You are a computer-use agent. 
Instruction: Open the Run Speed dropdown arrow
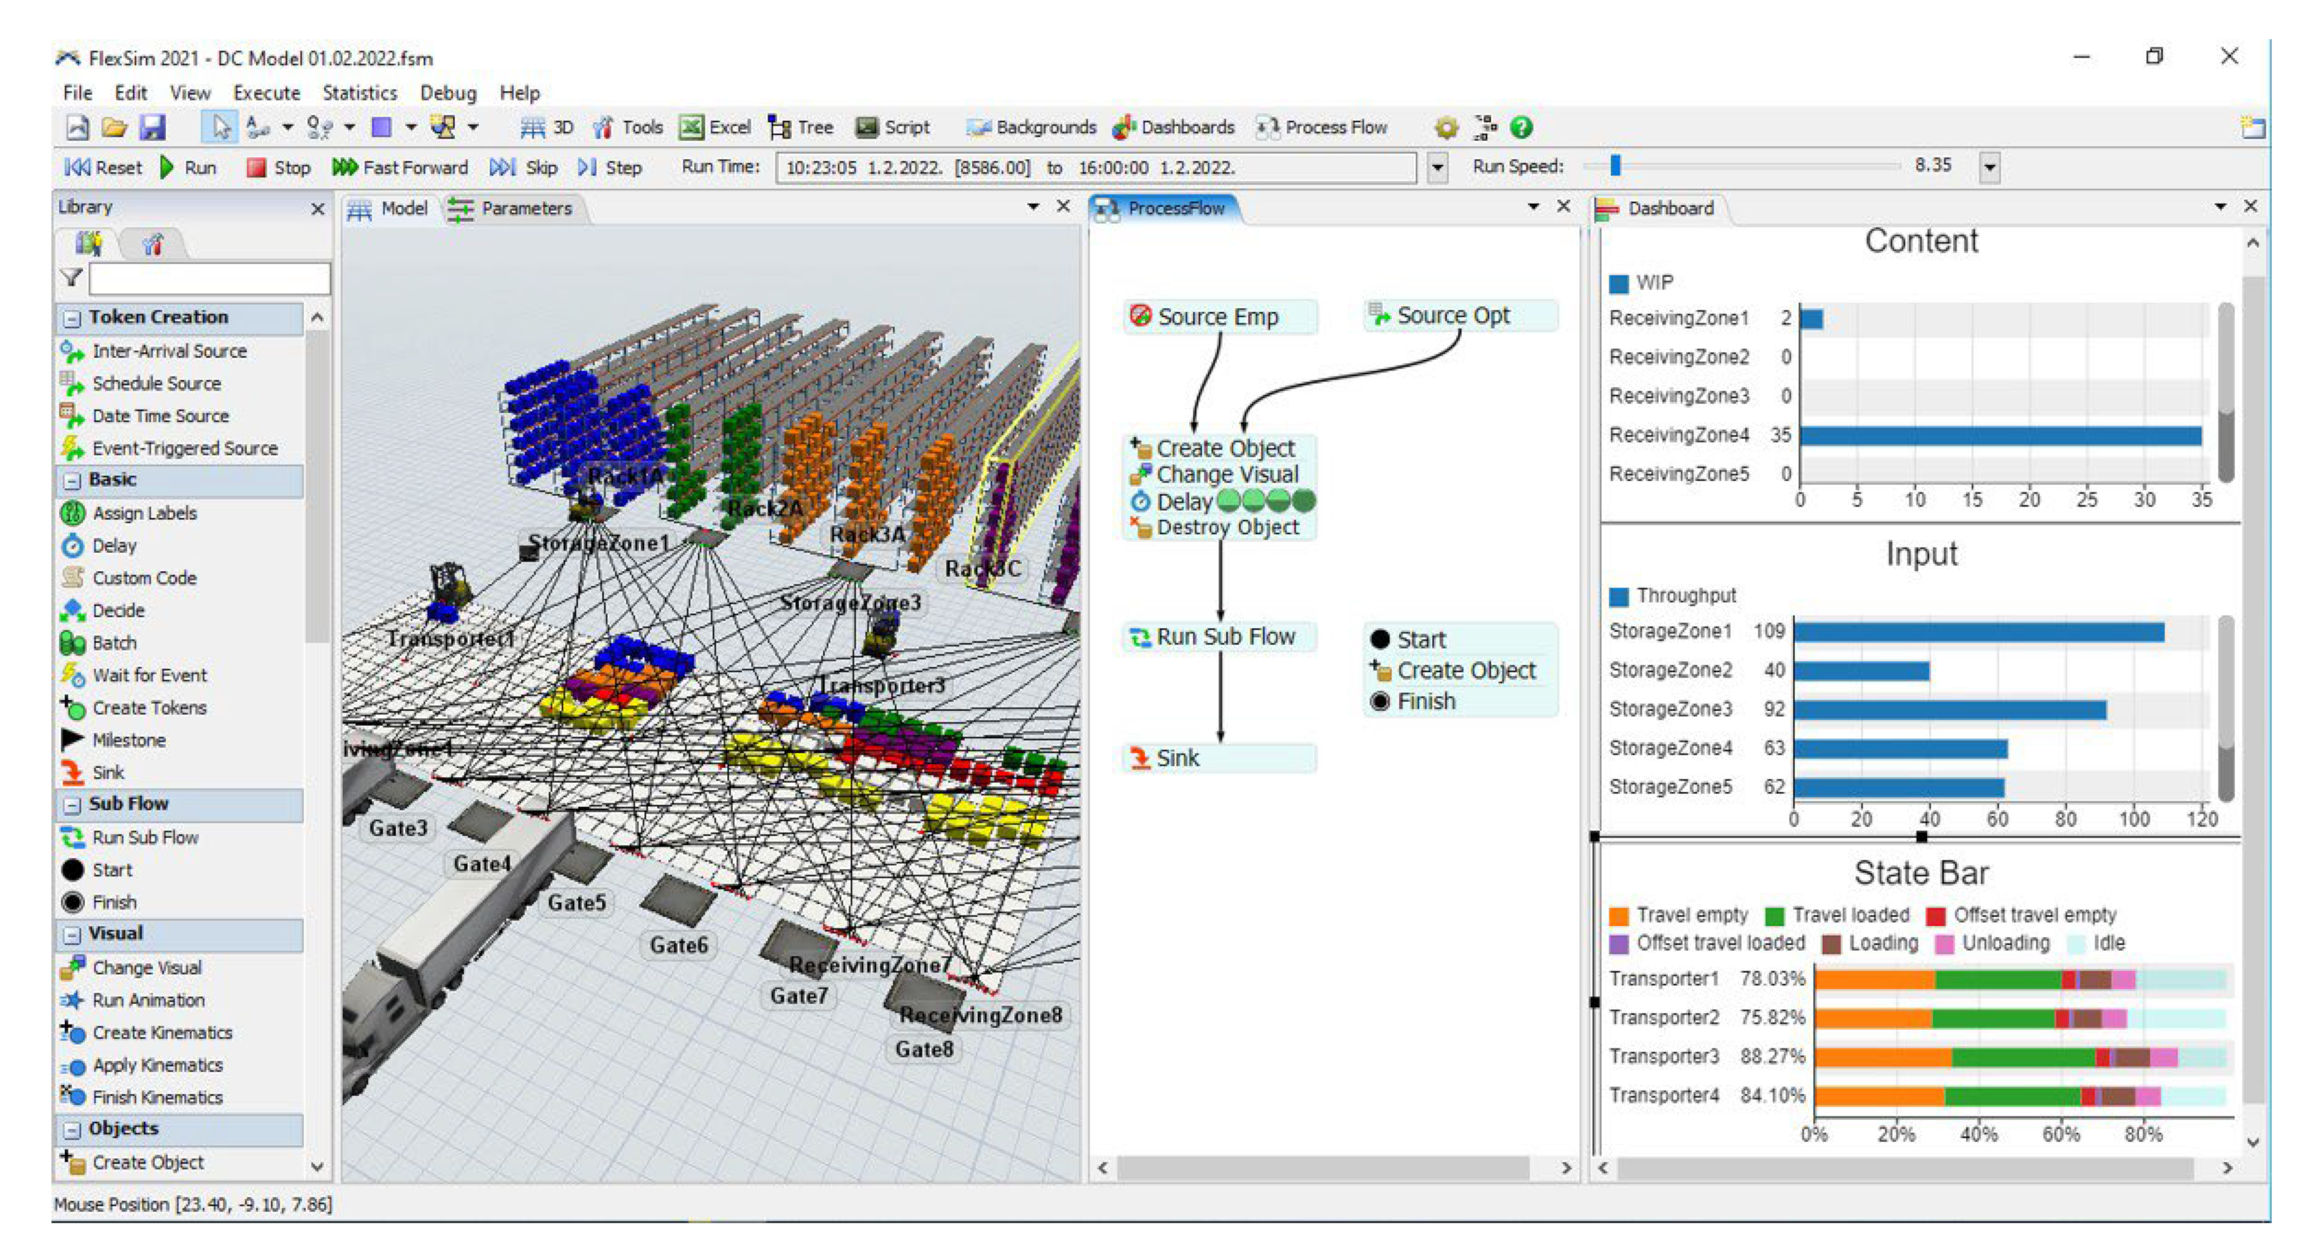(1989, 167)
